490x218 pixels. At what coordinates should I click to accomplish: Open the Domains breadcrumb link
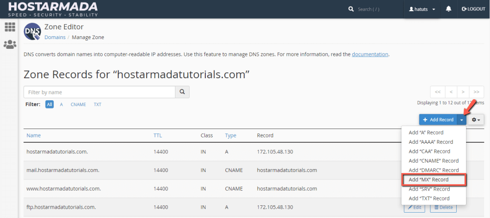[x=55, y=37]
